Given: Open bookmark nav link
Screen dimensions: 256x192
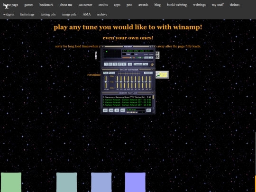Looking at the screenshot, I should tap(46, 5).
